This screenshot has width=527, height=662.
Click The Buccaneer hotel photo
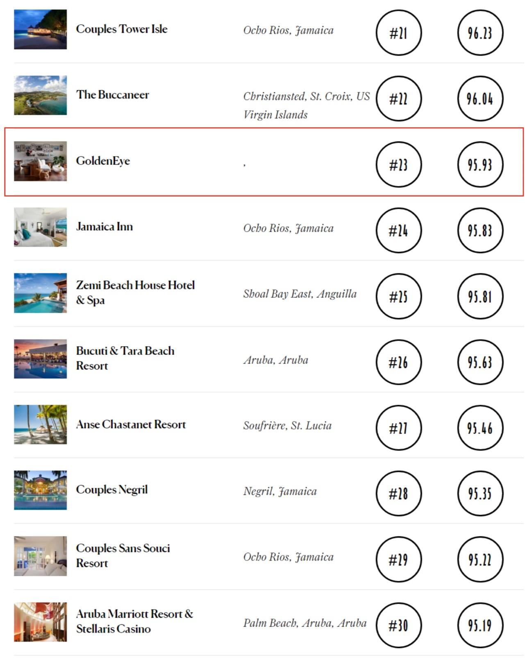40,95
